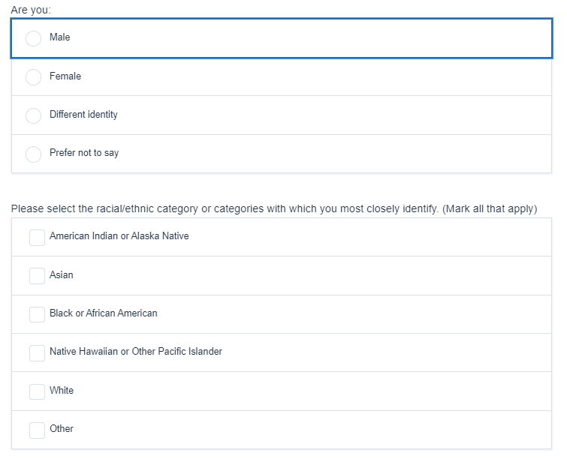This screenshot has height=459, width=567.
Task: Pick the Prefer not to say radio circle
Action: click(34, 154)
